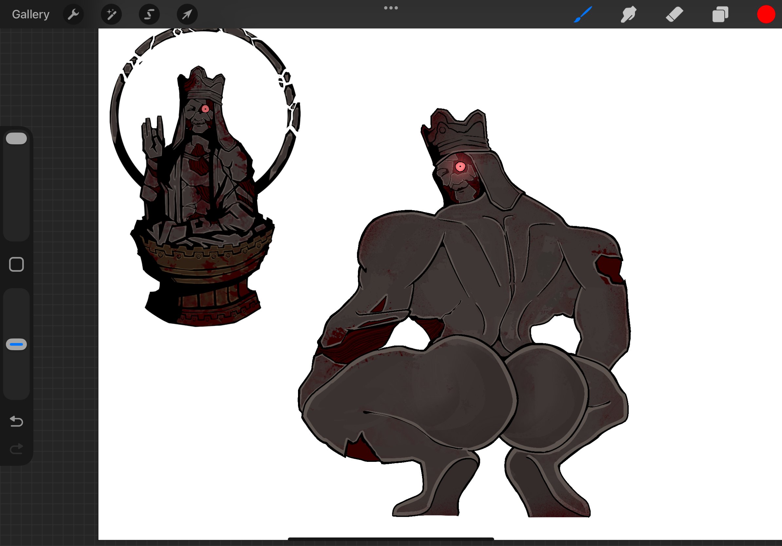The image size is (782, 546).
Task: Tap the brush size slider handle
Action: pos(16,138)
